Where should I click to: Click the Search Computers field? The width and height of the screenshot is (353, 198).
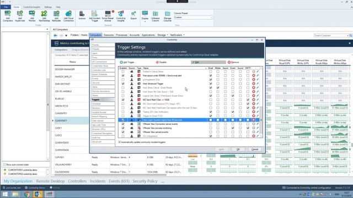(330, 35)
